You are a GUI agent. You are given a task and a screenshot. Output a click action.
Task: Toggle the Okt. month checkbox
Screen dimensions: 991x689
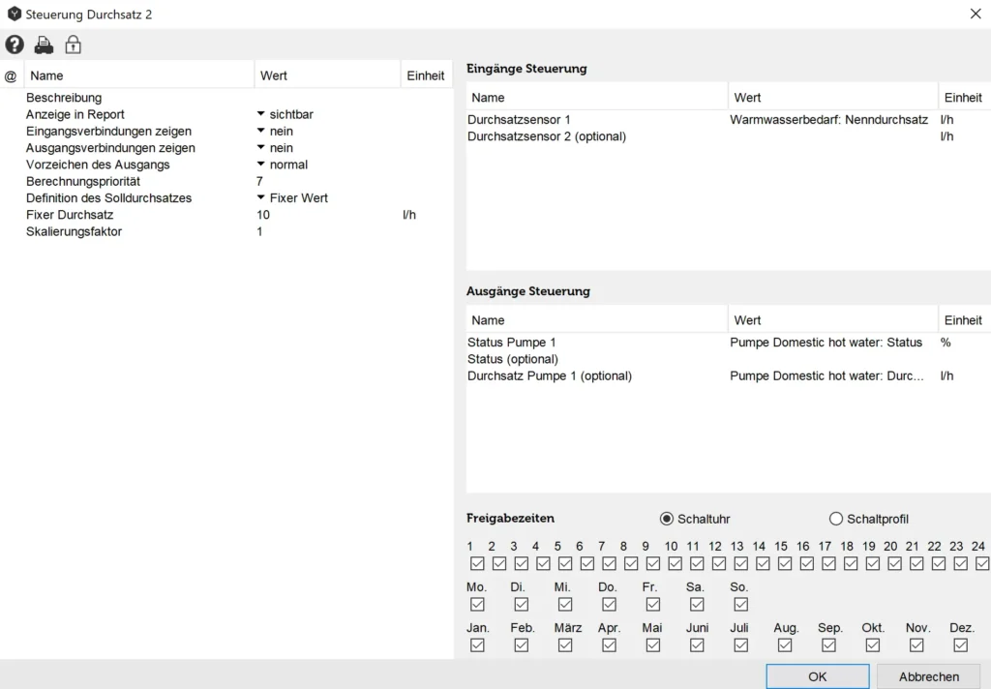point(872,644)
